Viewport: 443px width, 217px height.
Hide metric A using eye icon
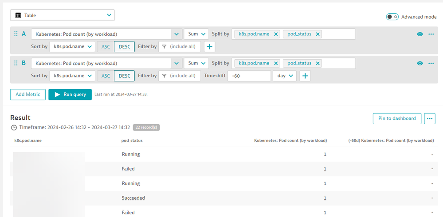pos(420,34)
